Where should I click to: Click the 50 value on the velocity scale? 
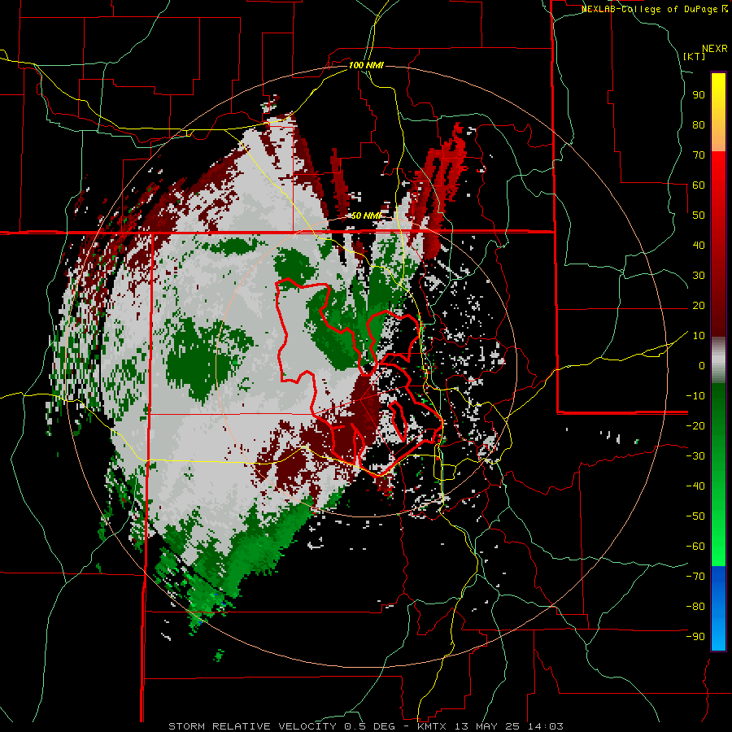point(699,216)
